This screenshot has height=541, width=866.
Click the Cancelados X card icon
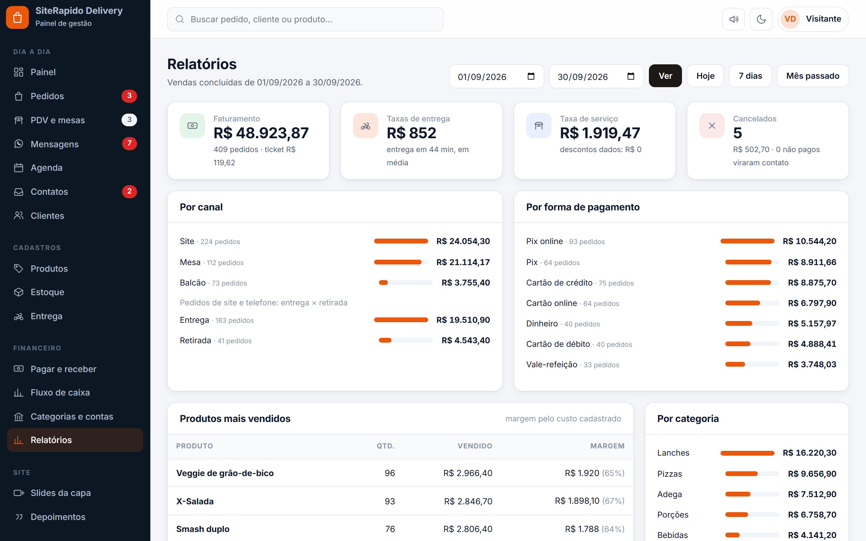pyautogui.click(x=712, y=126)
